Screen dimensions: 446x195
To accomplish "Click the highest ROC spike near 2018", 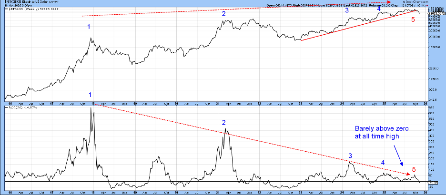I will pos(91,109).
